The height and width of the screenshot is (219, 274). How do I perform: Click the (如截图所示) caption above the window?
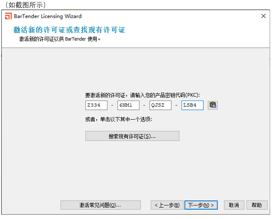[x=25, y=5]
